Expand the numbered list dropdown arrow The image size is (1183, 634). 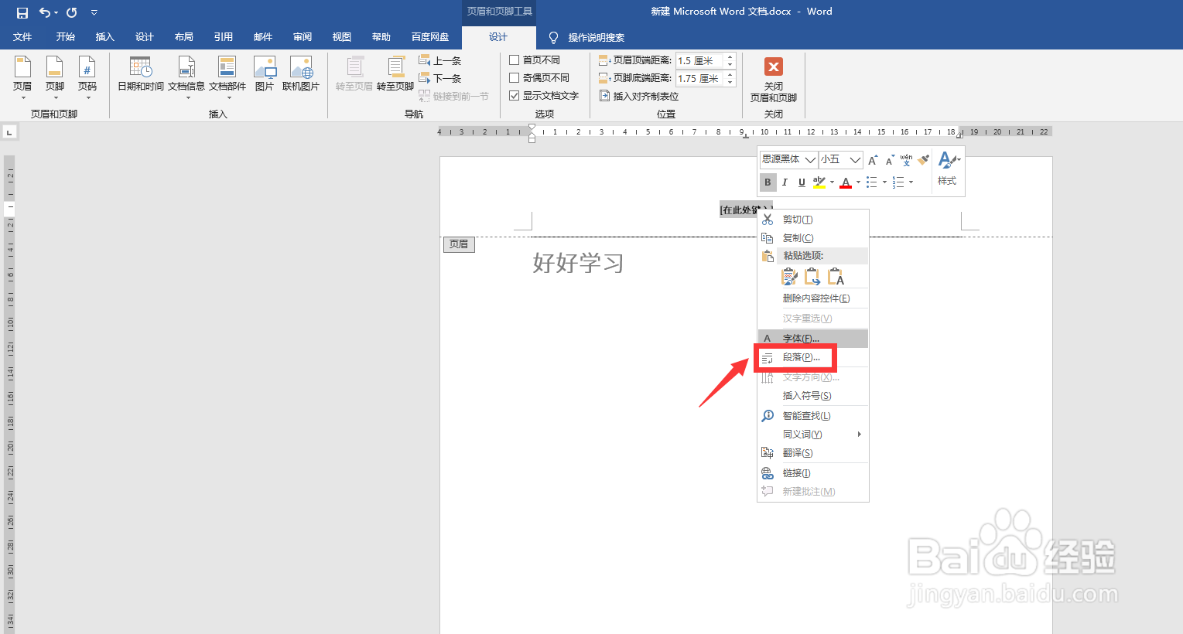(911, 182)
